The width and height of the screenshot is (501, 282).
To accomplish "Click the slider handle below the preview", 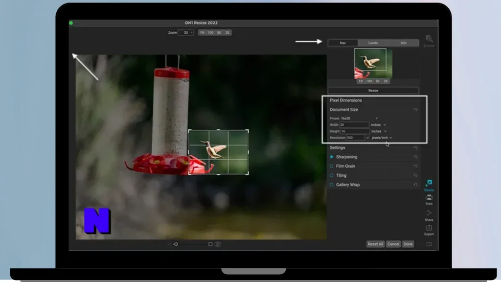I will [176, 244].
